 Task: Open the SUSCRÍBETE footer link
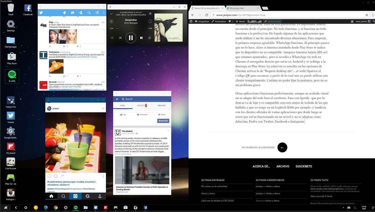point(304,167)
